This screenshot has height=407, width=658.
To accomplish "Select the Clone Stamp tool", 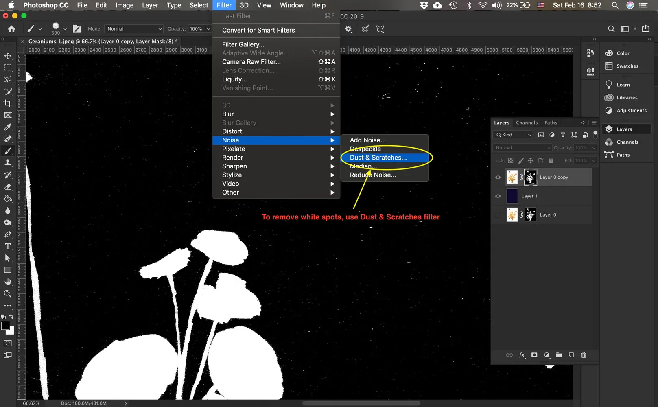I will coord(8,163).
